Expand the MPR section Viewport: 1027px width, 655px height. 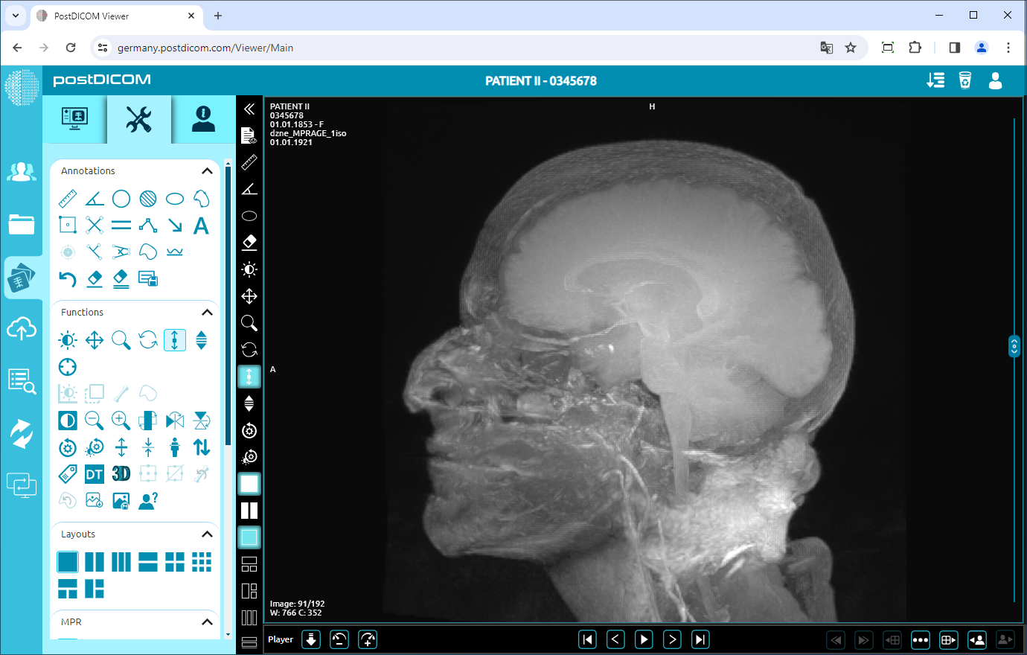pos(208,622)
